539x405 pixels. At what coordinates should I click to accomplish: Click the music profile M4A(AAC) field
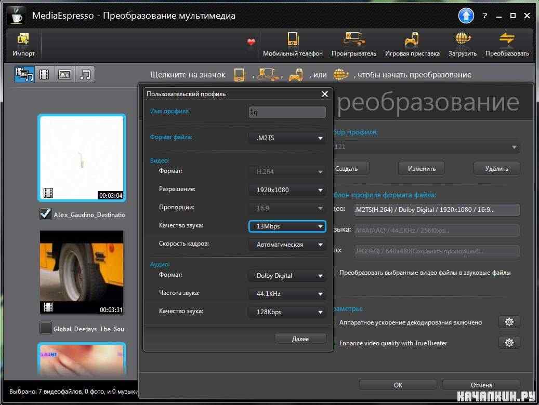tap(437, 230)
